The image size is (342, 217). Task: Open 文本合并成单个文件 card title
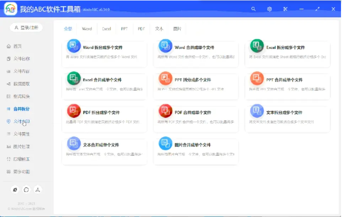pos(101,145)
